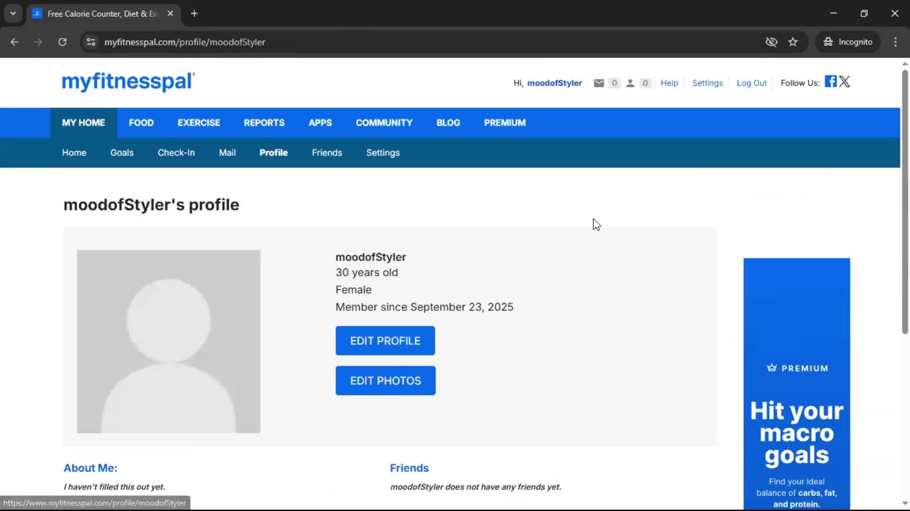Click the About Me heading
Viewport: 910px width, 511px height.
click(91, 468)
